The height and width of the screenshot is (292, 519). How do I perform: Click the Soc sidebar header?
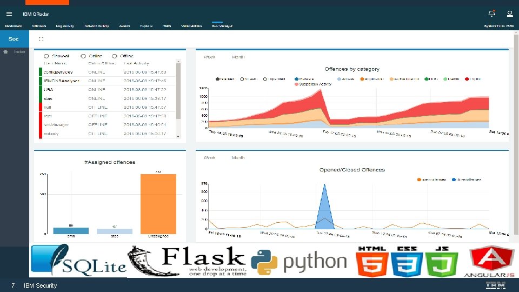tap(14, 39)
